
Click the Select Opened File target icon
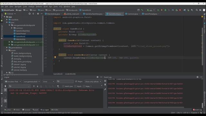tap(30, 14)
